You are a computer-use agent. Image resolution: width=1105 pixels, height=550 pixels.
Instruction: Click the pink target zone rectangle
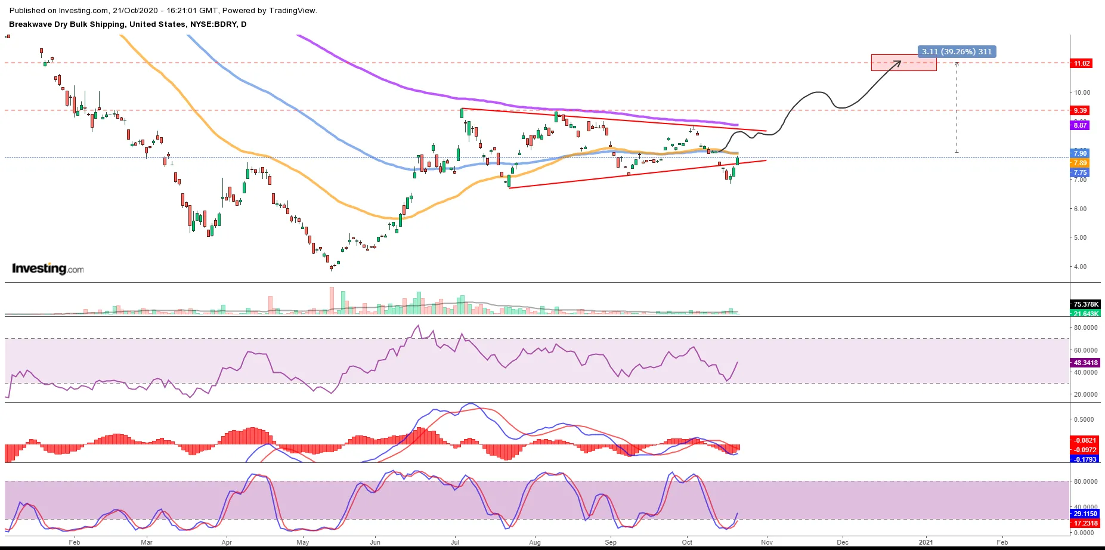(x=903, y=63)
